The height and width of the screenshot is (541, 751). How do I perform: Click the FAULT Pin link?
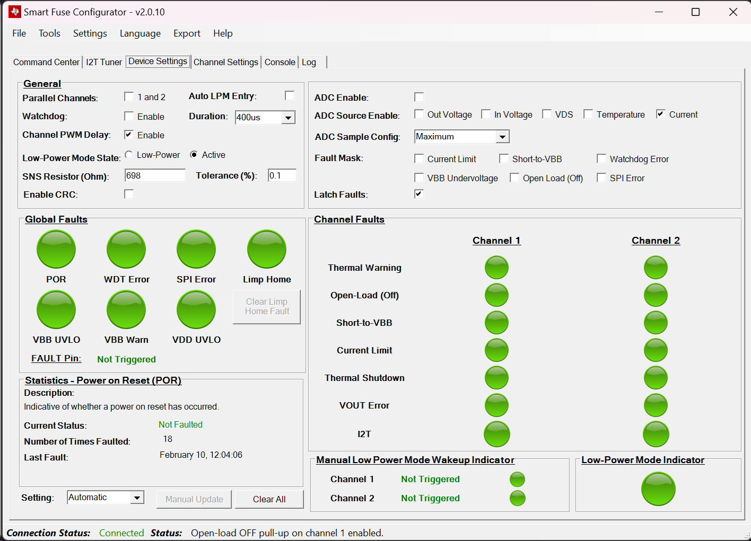click(x=56, y=358)
